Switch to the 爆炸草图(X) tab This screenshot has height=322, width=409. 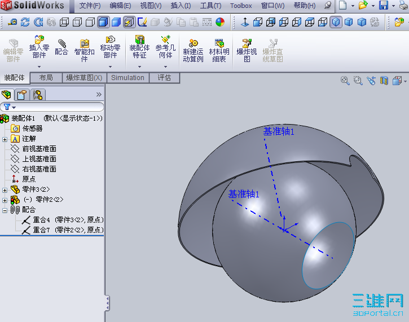(84, 78)
